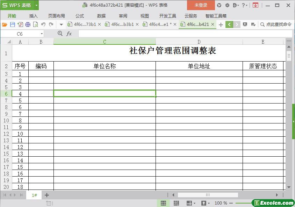Close the 4f6c...73b1 document tab

[100, 24]
